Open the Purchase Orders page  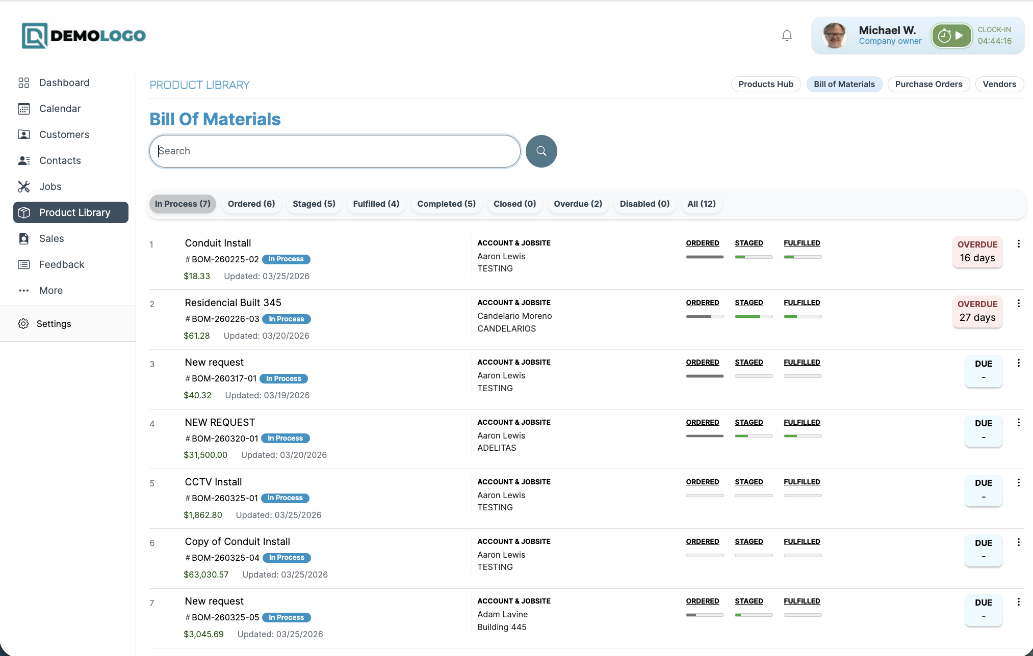(x=928, y=85)
